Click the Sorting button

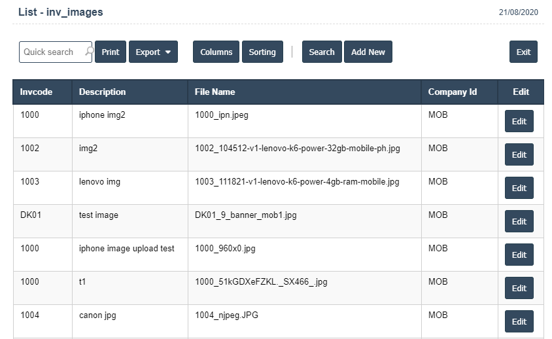coord(262,52)
